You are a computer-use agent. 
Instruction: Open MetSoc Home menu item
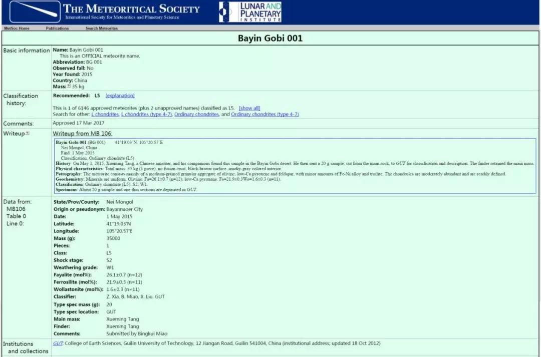(17, 28)
